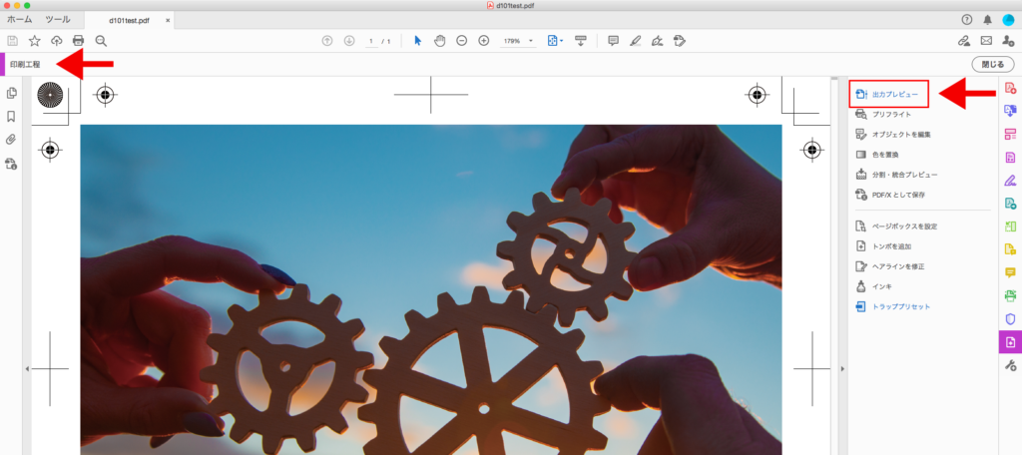1022x455 pixels.
Task: Choose the Selection arrow tool
Action: click(x=418, y=41)
